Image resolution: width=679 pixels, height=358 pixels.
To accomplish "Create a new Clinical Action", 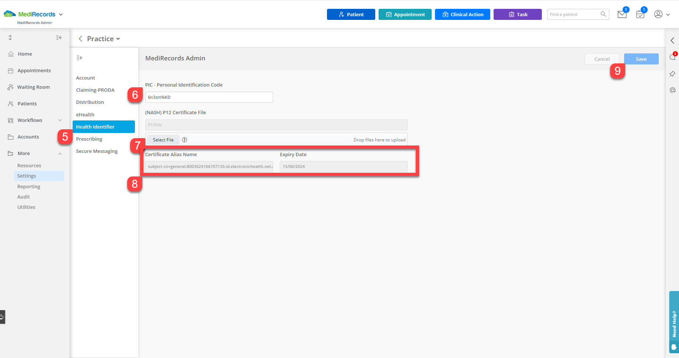I will pyautogui.click(x=463, y=14).
